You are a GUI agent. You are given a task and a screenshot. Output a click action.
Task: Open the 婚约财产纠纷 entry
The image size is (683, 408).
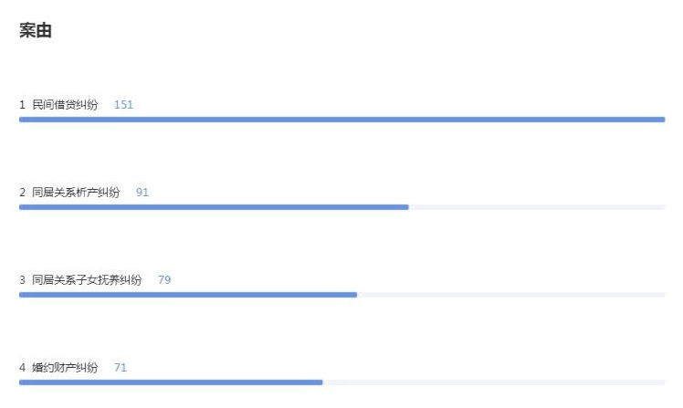65,368
